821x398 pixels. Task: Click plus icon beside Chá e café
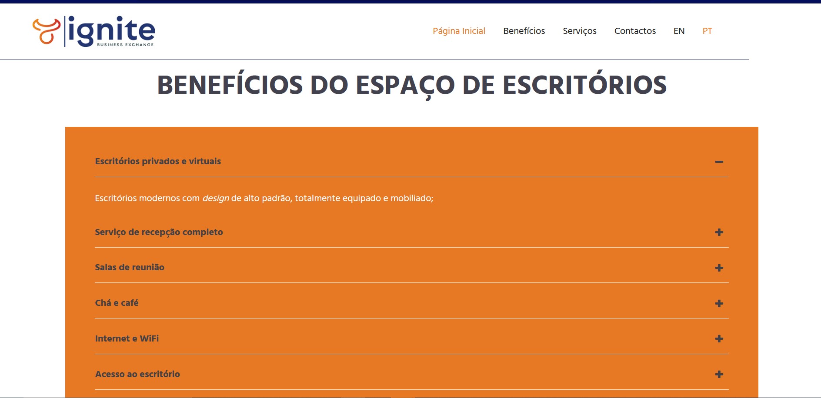click(719, 303)
